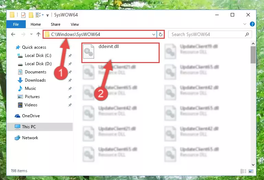The image size is (264, 180).
Task: Select Quick access in navigation pane
Action: coord(34,47)
